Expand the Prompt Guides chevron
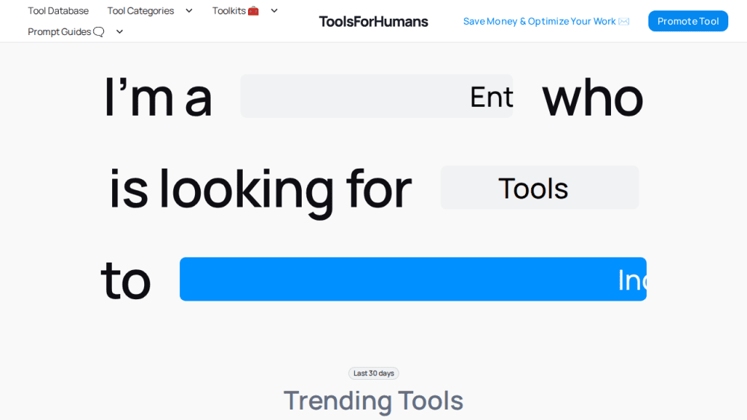Viewport: 747px width, 420px height. click(x=120, y=31)
